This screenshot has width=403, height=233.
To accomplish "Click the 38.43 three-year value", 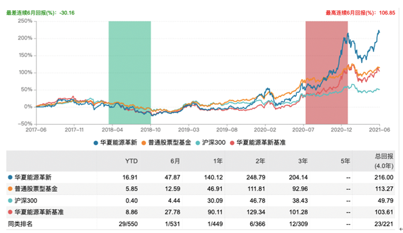I will click(x=300, y=201).
